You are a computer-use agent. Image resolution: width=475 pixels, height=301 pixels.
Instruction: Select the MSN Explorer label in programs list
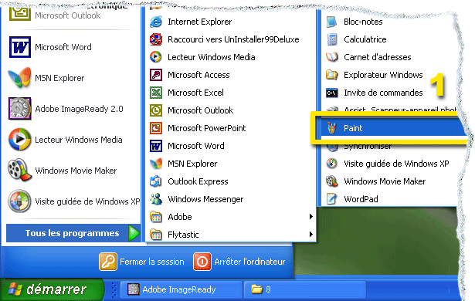[x=192, y=164]
